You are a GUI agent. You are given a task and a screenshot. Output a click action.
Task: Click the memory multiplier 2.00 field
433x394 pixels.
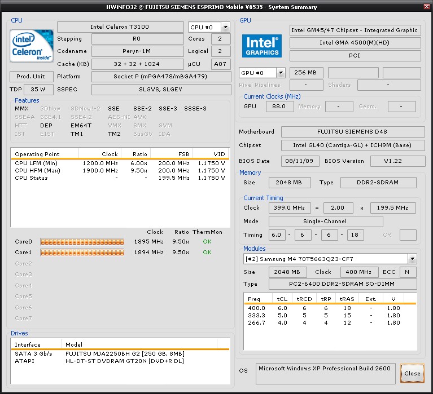tap(338, 208)
